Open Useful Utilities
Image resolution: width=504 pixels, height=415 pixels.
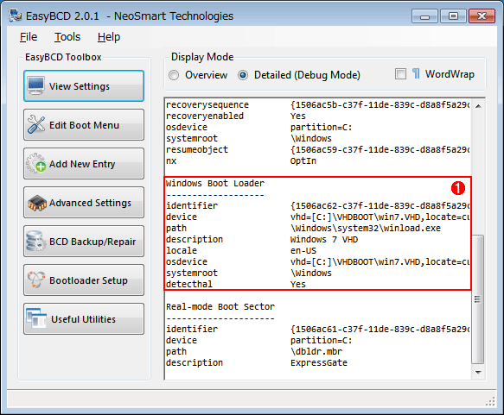(x=84, y=318)
